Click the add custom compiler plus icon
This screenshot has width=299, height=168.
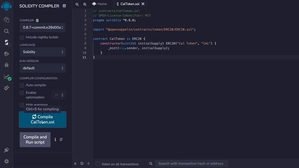pyautogui.click(x=37, y=21)
